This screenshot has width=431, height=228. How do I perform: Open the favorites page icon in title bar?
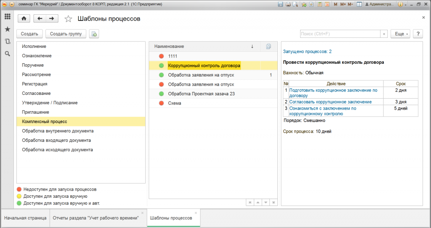(311, 4)
